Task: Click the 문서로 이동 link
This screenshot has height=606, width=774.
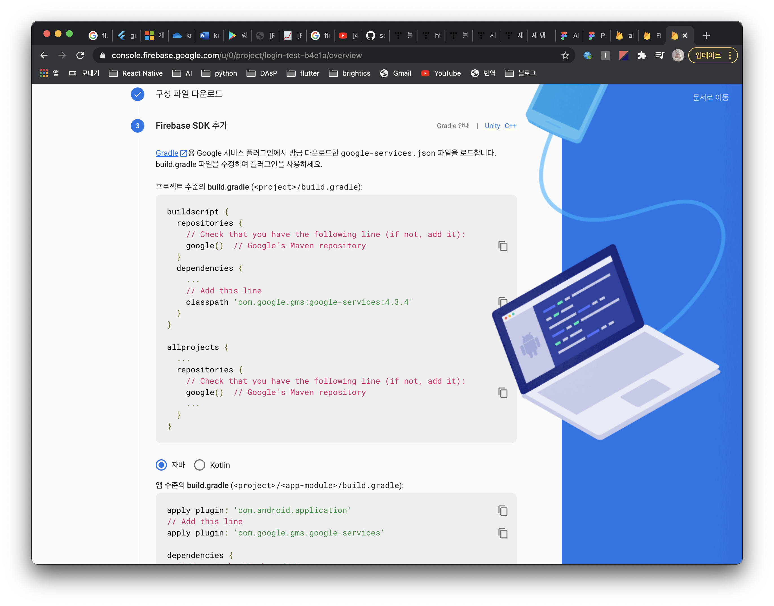Action: [710, 98]
